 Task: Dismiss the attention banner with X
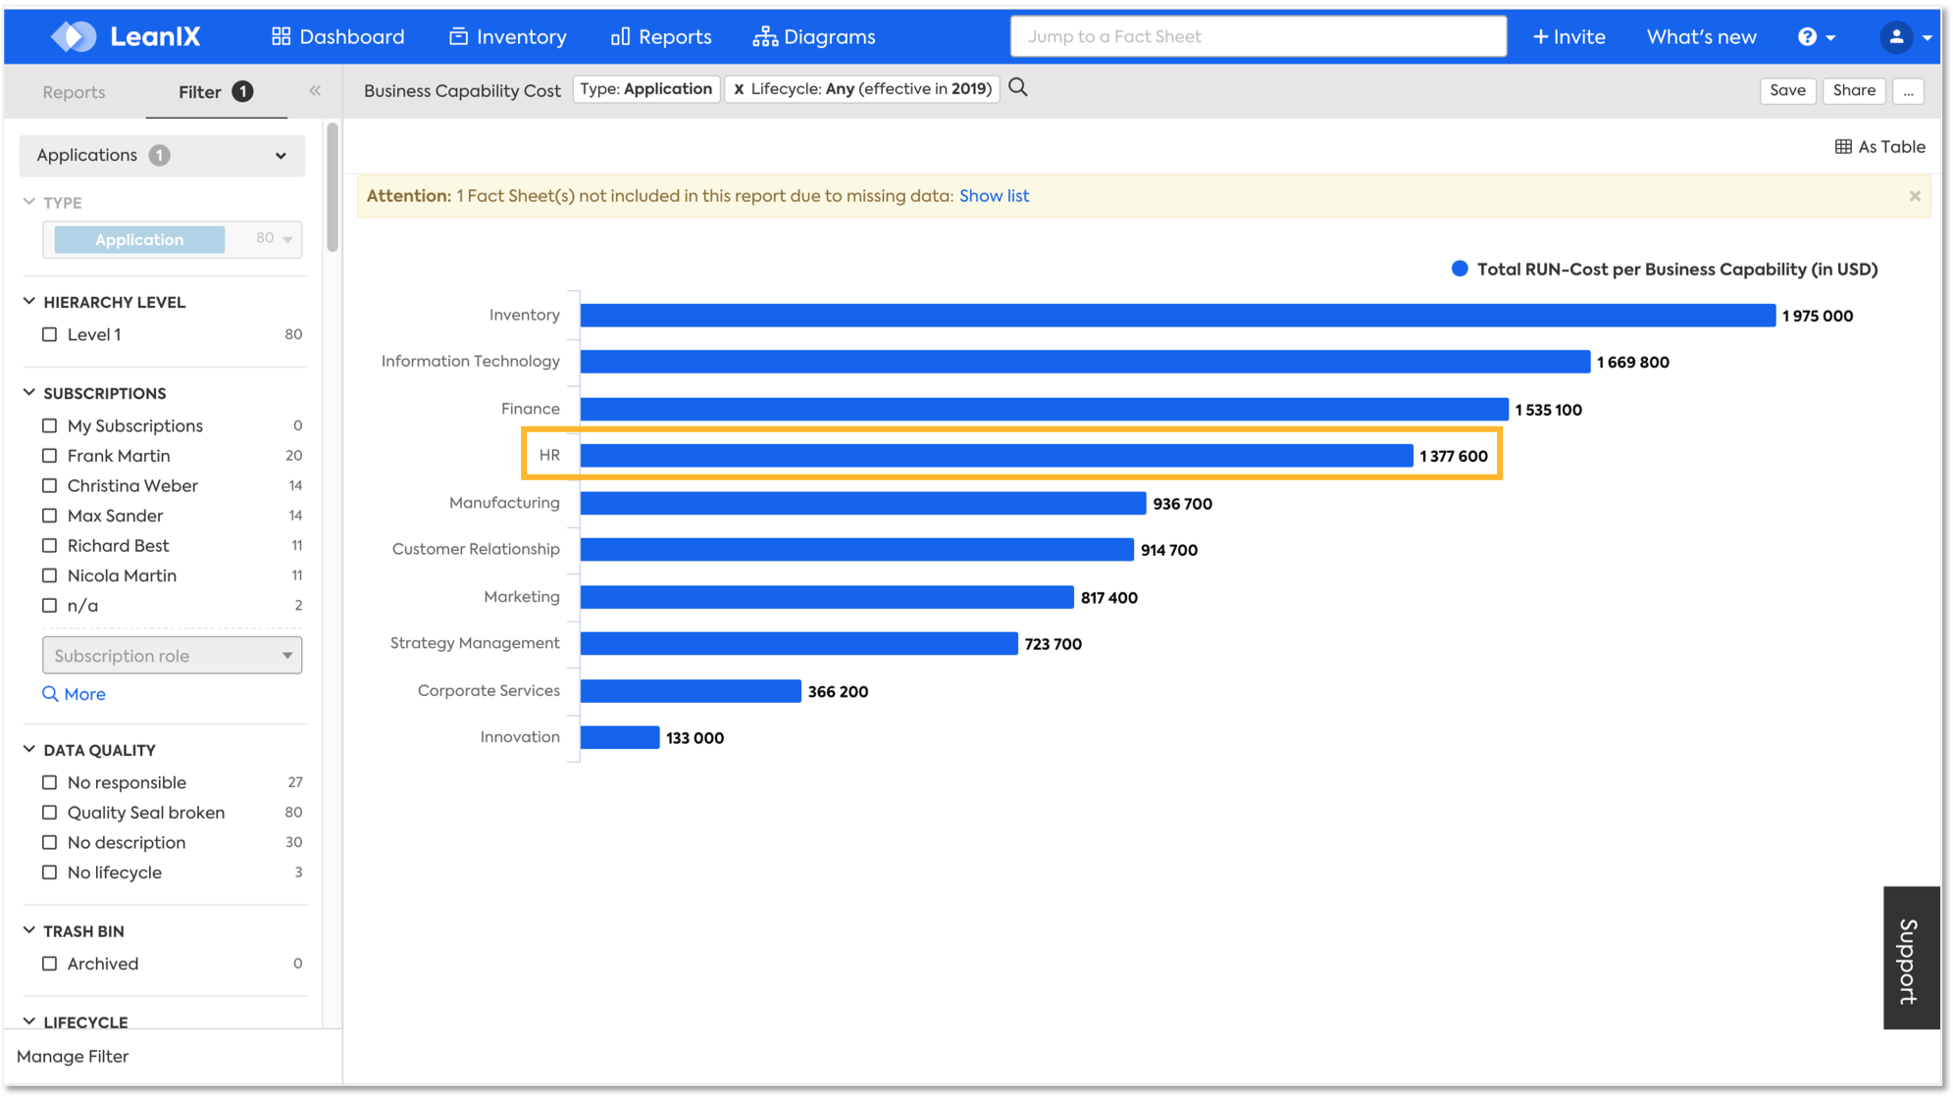click(1914, 196)
